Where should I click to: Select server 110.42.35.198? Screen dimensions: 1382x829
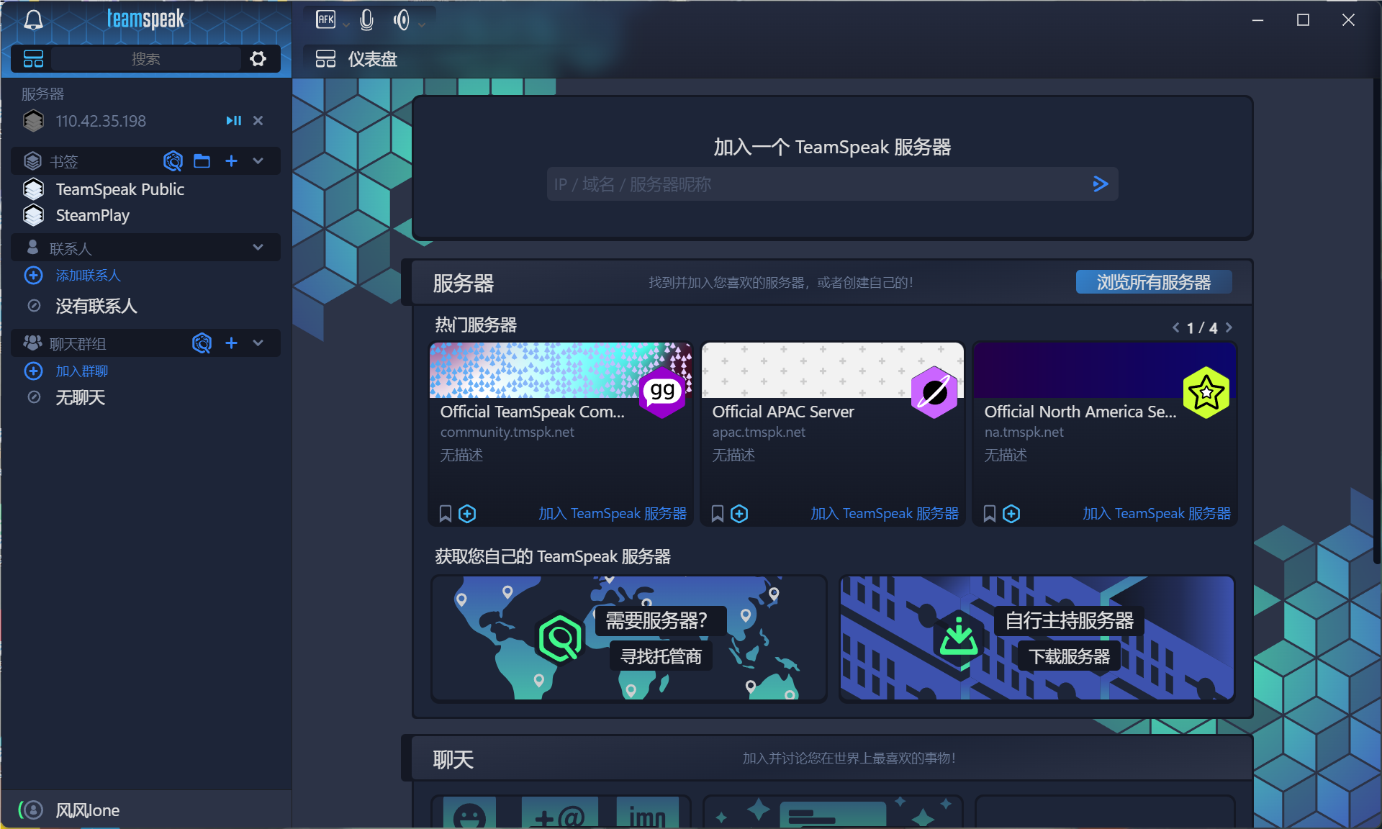point(101,121)
